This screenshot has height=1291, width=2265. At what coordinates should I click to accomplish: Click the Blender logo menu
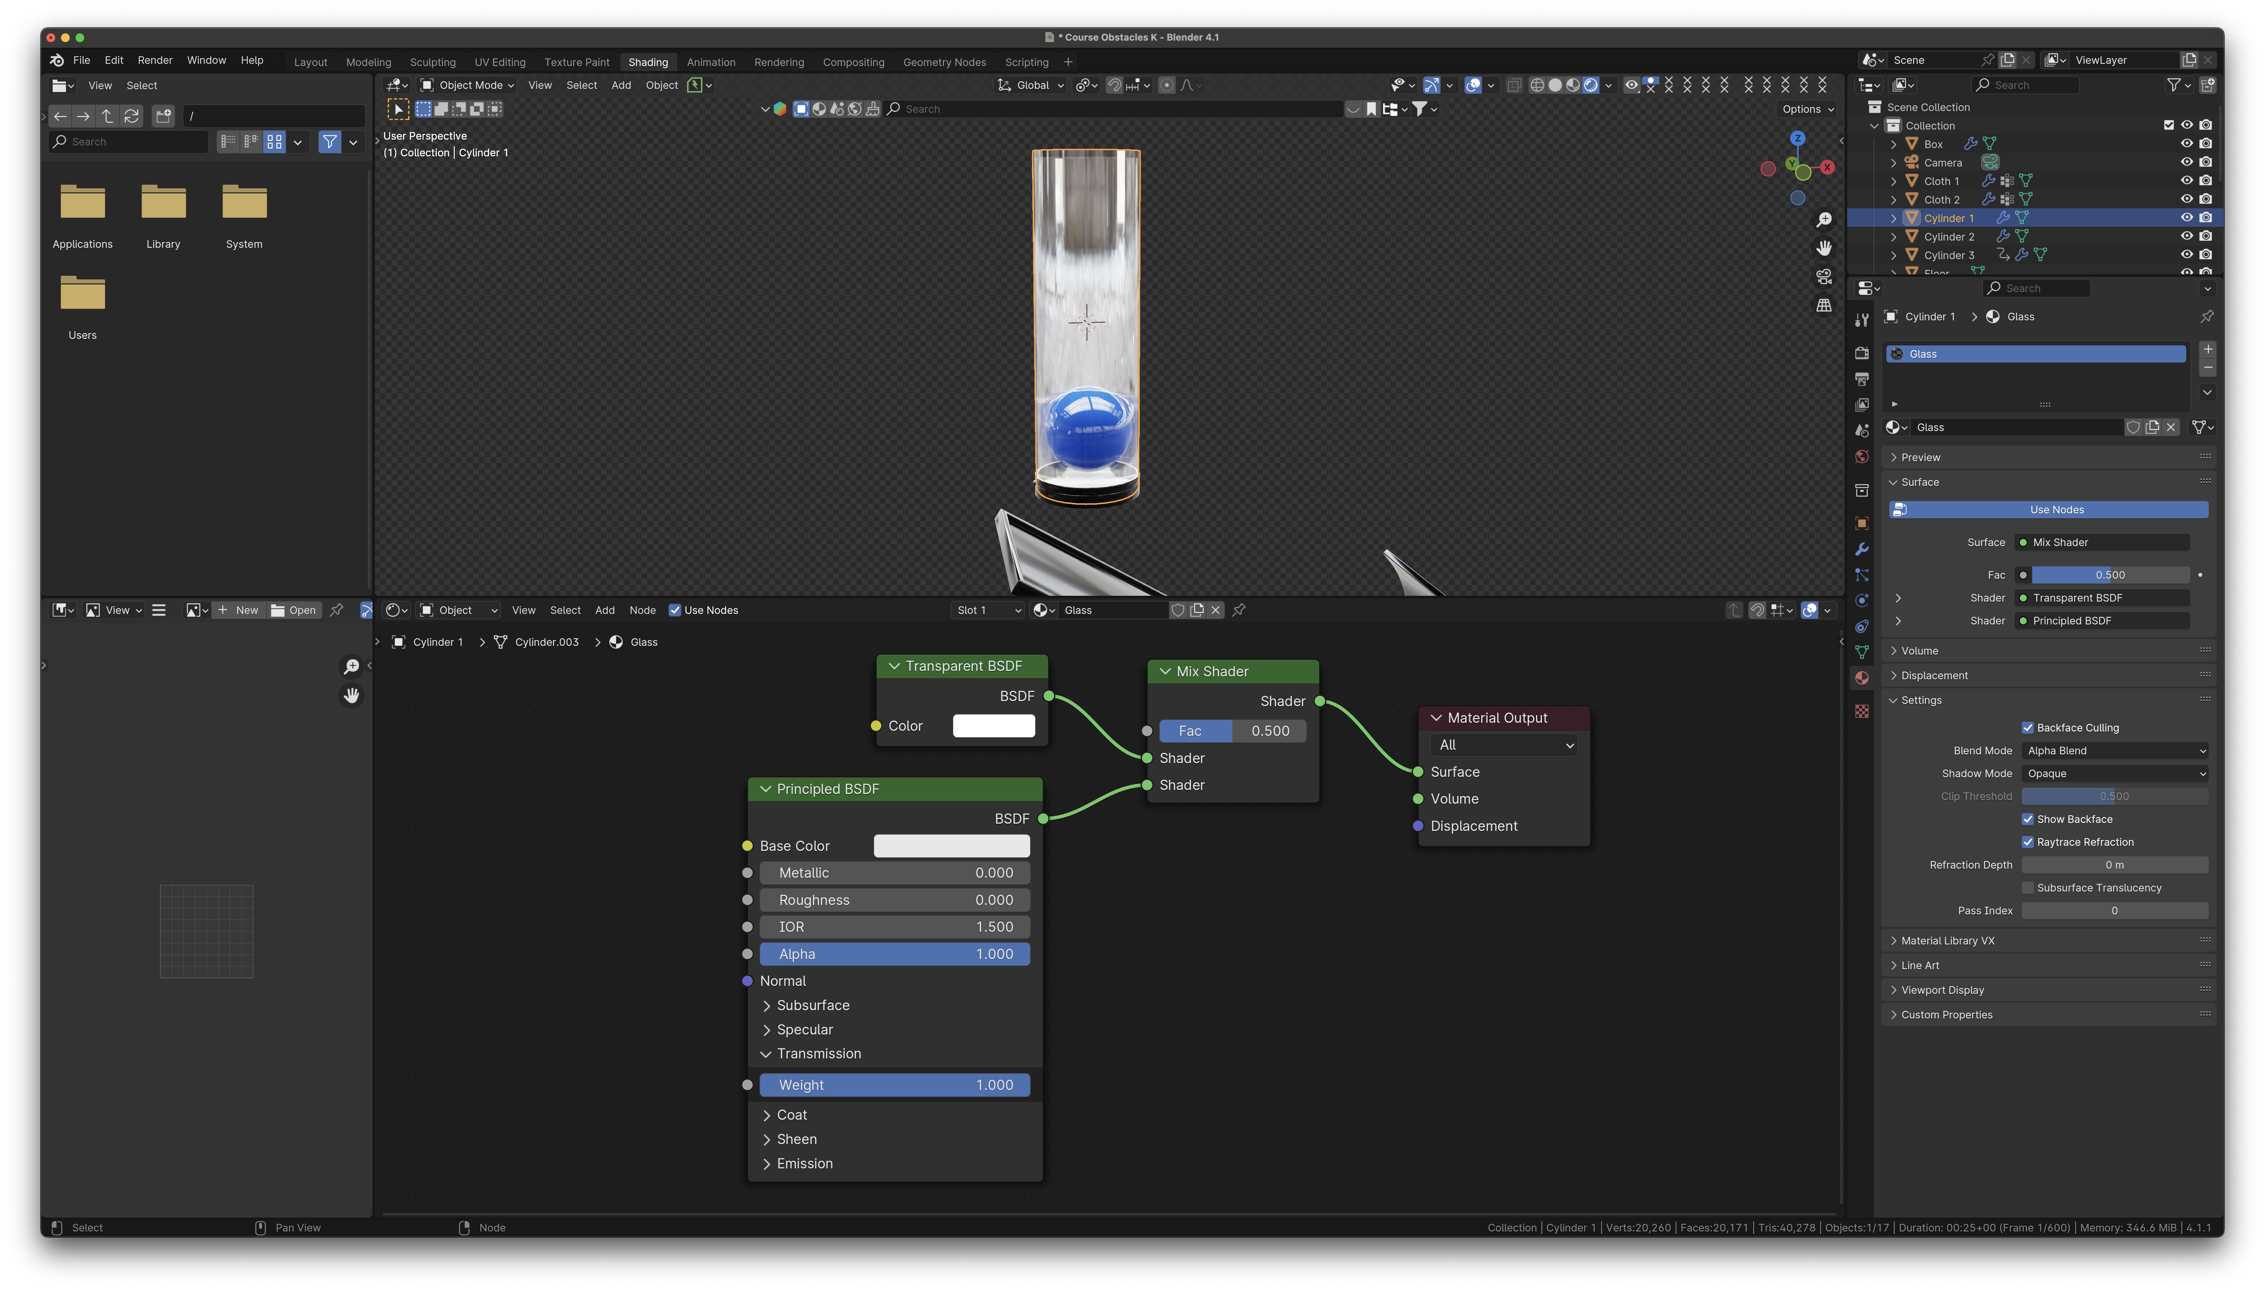(57, 60)
